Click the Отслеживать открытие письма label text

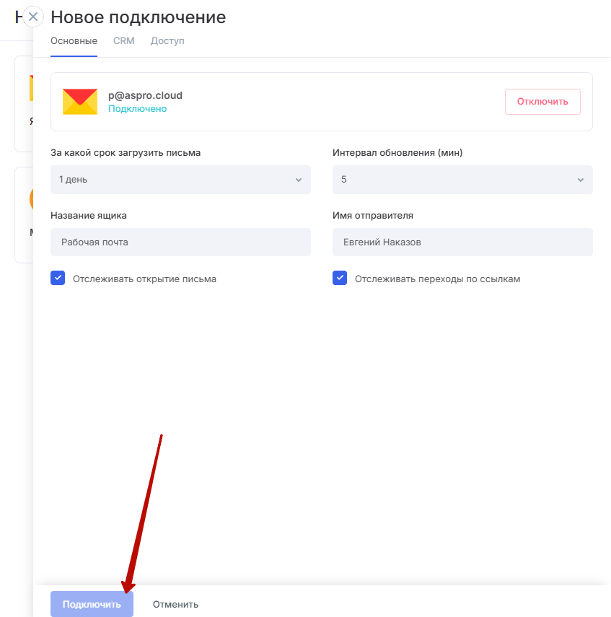click(144, 279)
